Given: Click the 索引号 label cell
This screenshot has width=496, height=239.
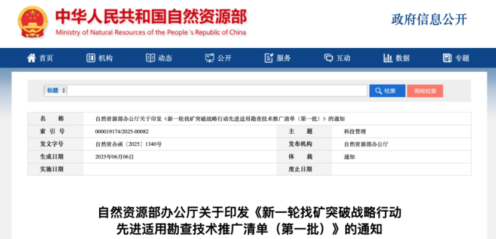Looking at the screenshot, I should pos(56,131).
